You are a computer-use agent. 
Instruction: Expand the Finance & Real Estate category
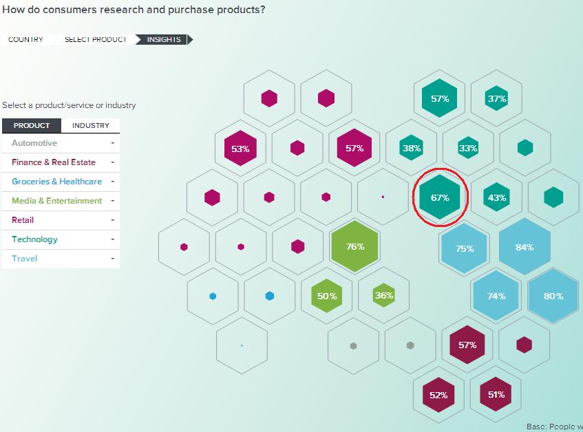coord(61,162)
